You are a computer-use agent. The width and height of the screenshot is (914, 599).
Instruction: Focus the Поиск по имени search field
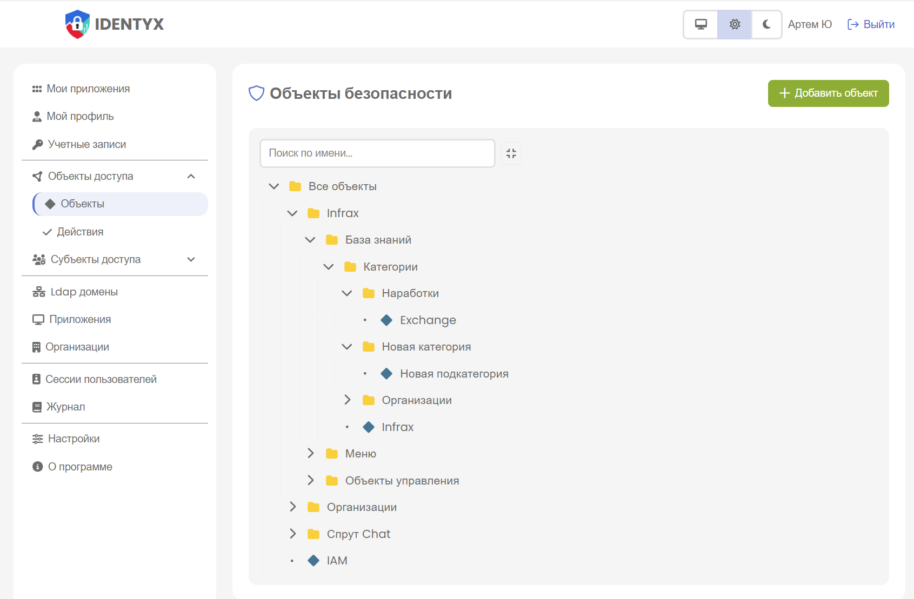[x=377, y=153]
